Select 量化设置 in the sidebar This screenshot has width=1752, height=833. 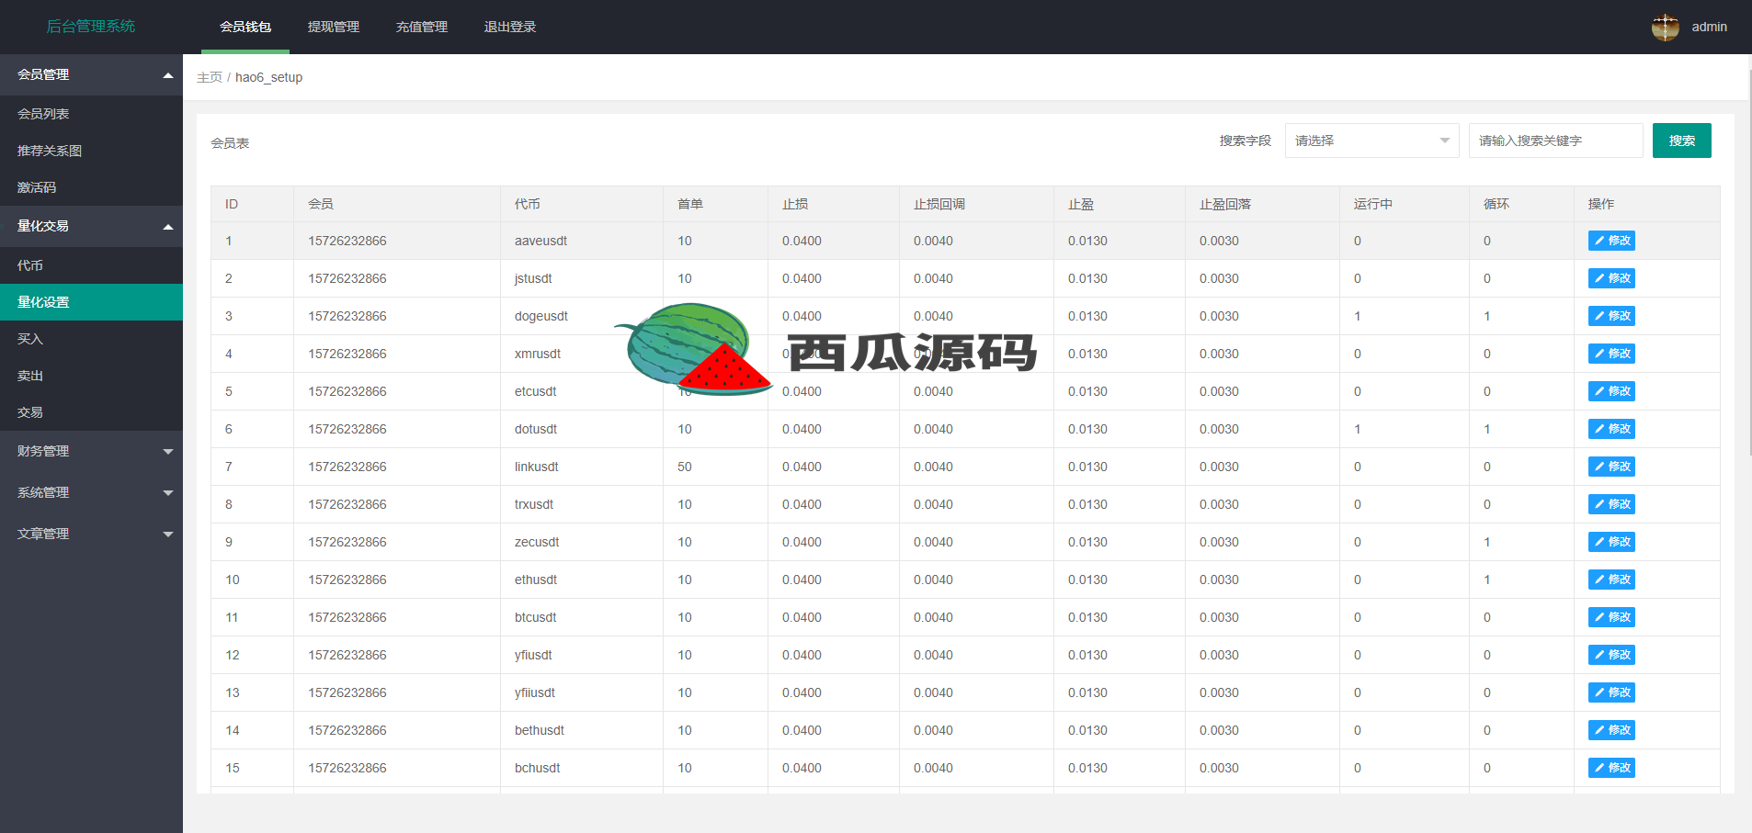(x=91, y=302)
